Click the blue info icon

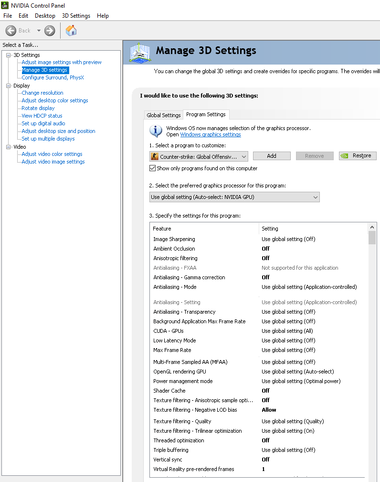(x=156, y=131)
